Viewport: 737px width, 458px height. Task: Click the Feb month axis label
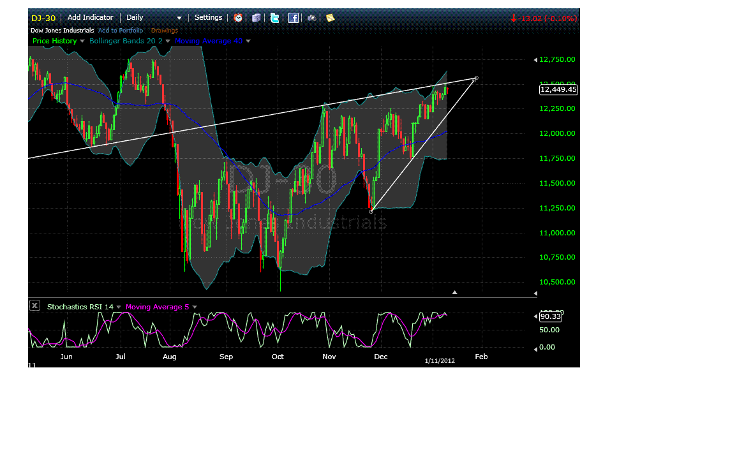click(481, 357)
